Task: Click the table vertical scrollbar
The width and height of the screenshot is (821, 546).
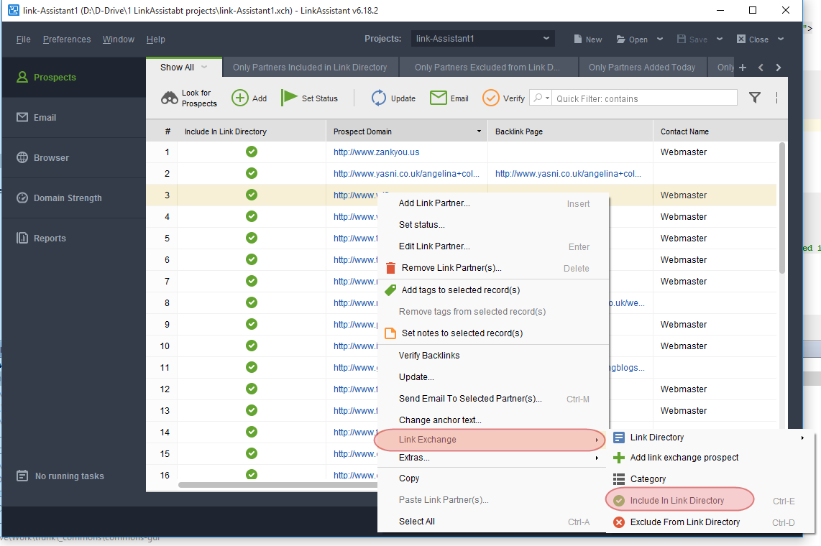Action: tap(782, 208)
